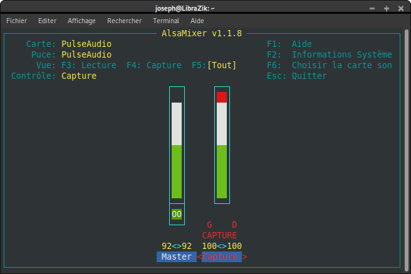Open the Affichage menu
Screen dimensions: 411x274
pyautogui.click(x=81, y=21)
